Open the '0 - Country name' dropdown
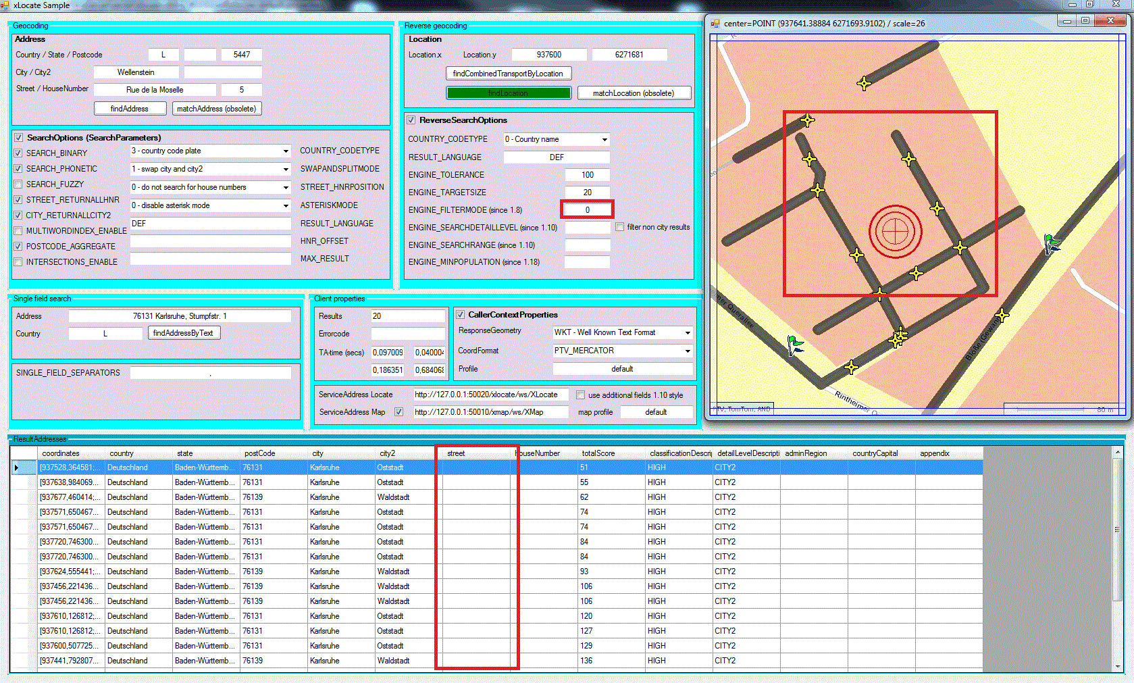The width and height of the screenshot is (1134, 683). click(604, 140)
